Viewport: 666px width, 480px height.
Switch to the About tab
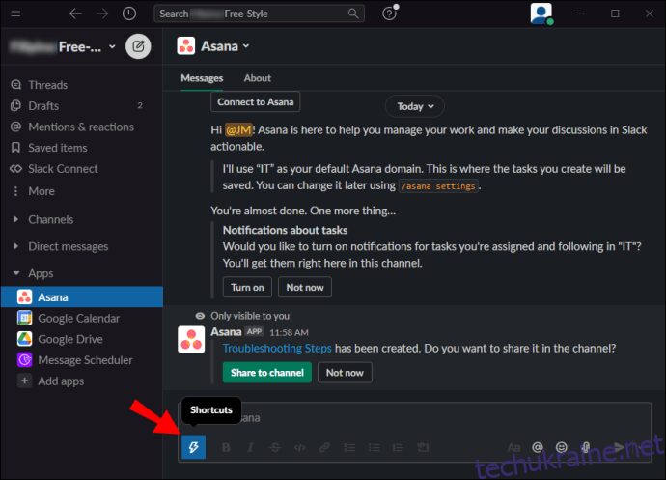[x=257, y=78]
